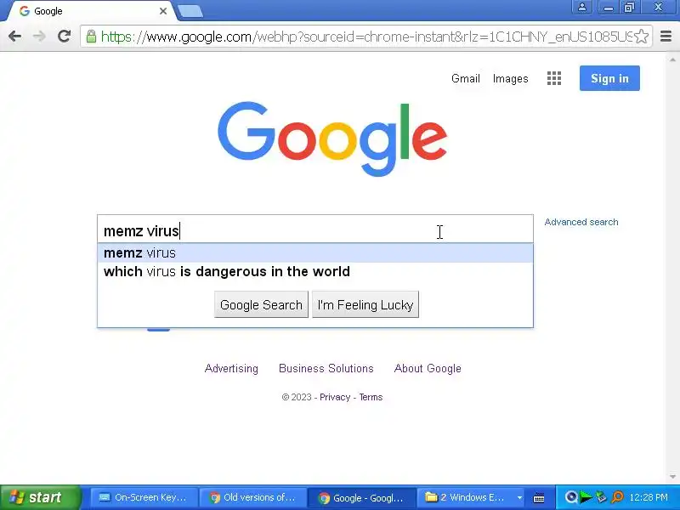The image size is (680, 510).
Task: Open the Google apps grid
Action: [554, 78]
